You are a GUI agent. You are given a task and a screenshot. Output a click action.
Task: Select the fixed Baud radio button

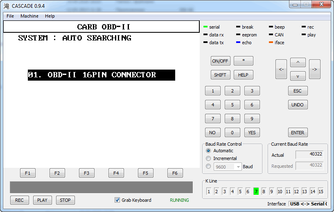click(x=208, y=166)
